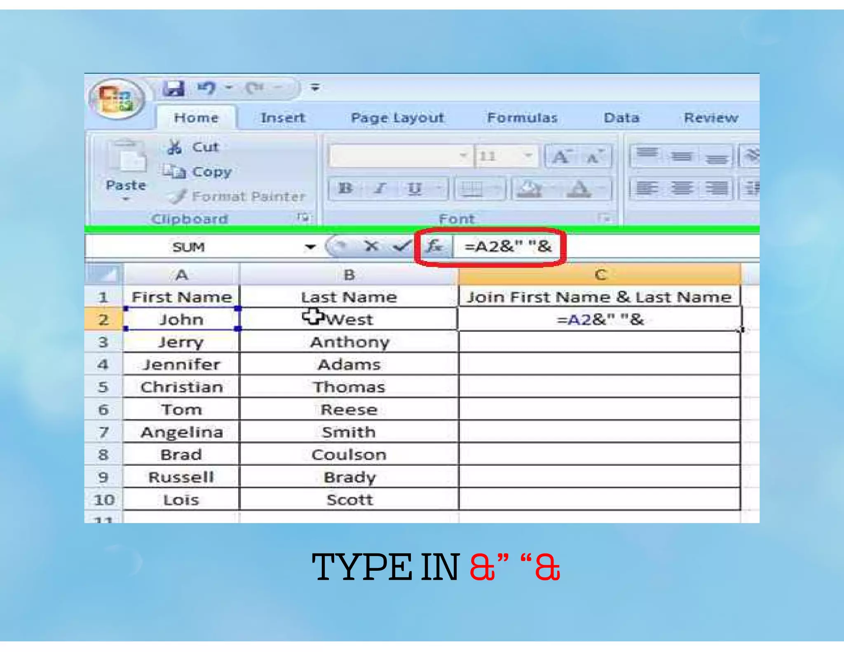Confirm formula with the checkmark Enter icon
The image size is (844, 652).
point(401,246)
